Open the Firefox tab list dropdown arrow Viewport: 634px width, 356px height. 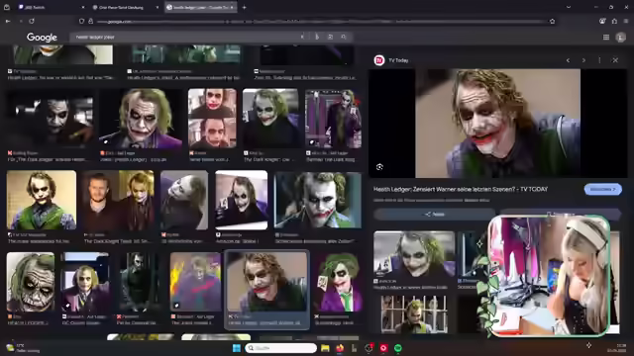(569, 7)
